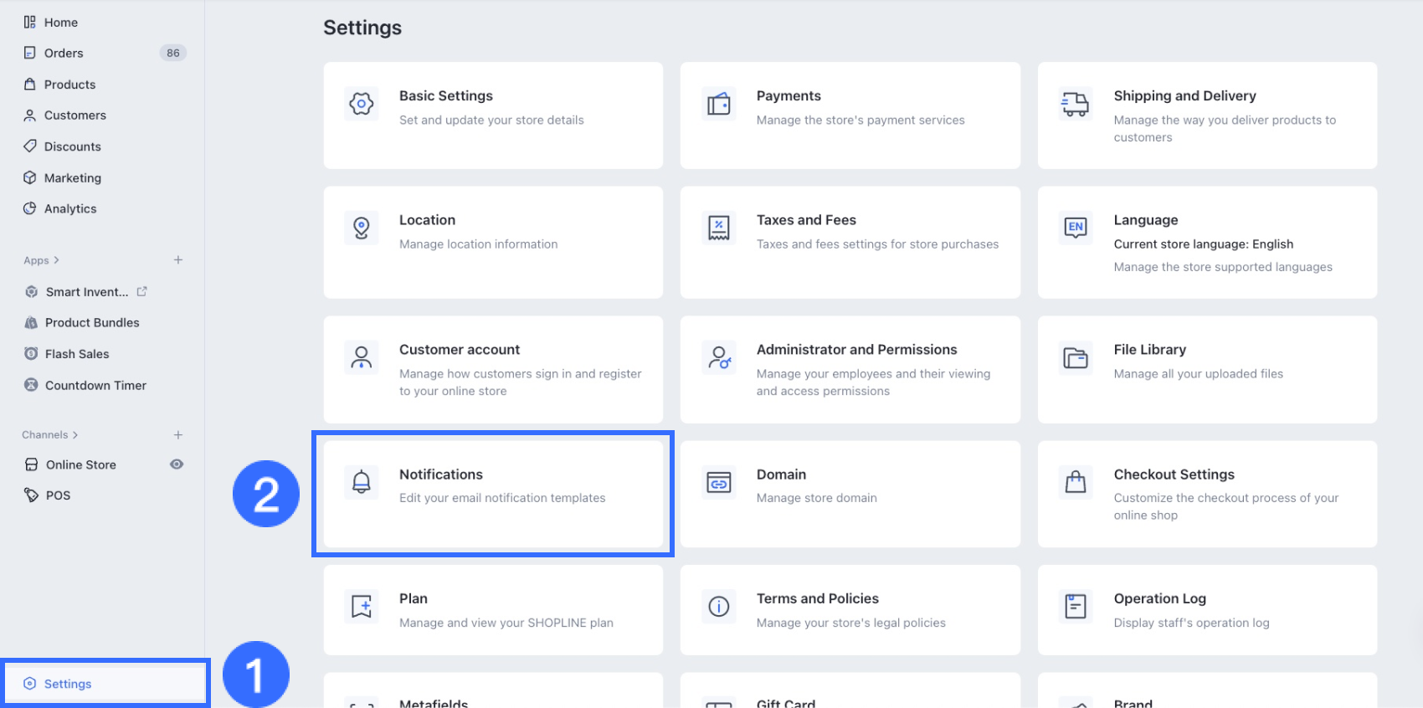
Task: Go to Analytics in the sidebar
Action: (70, 208)
